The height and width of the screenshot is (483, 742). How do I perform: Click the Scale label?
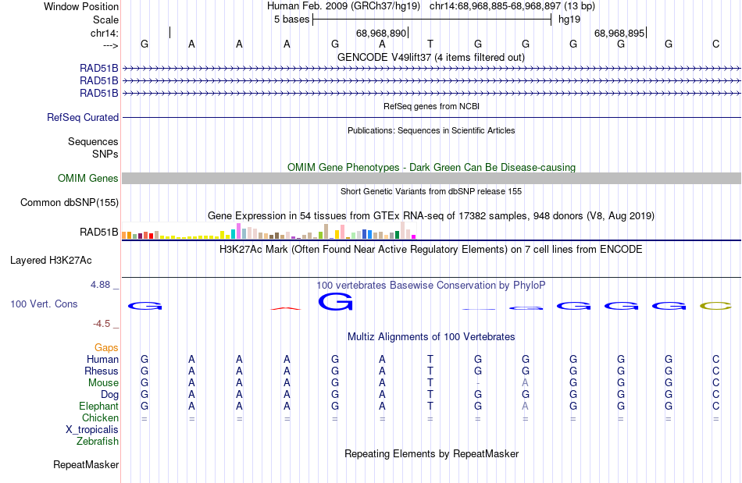click(105, 20)
